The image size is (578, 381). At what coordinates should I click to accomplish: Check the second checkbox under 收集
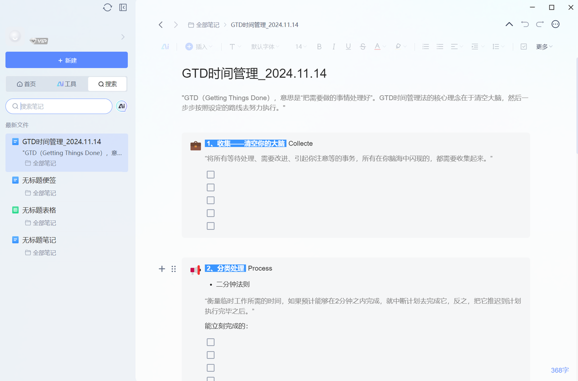click(x=210, y=187)
